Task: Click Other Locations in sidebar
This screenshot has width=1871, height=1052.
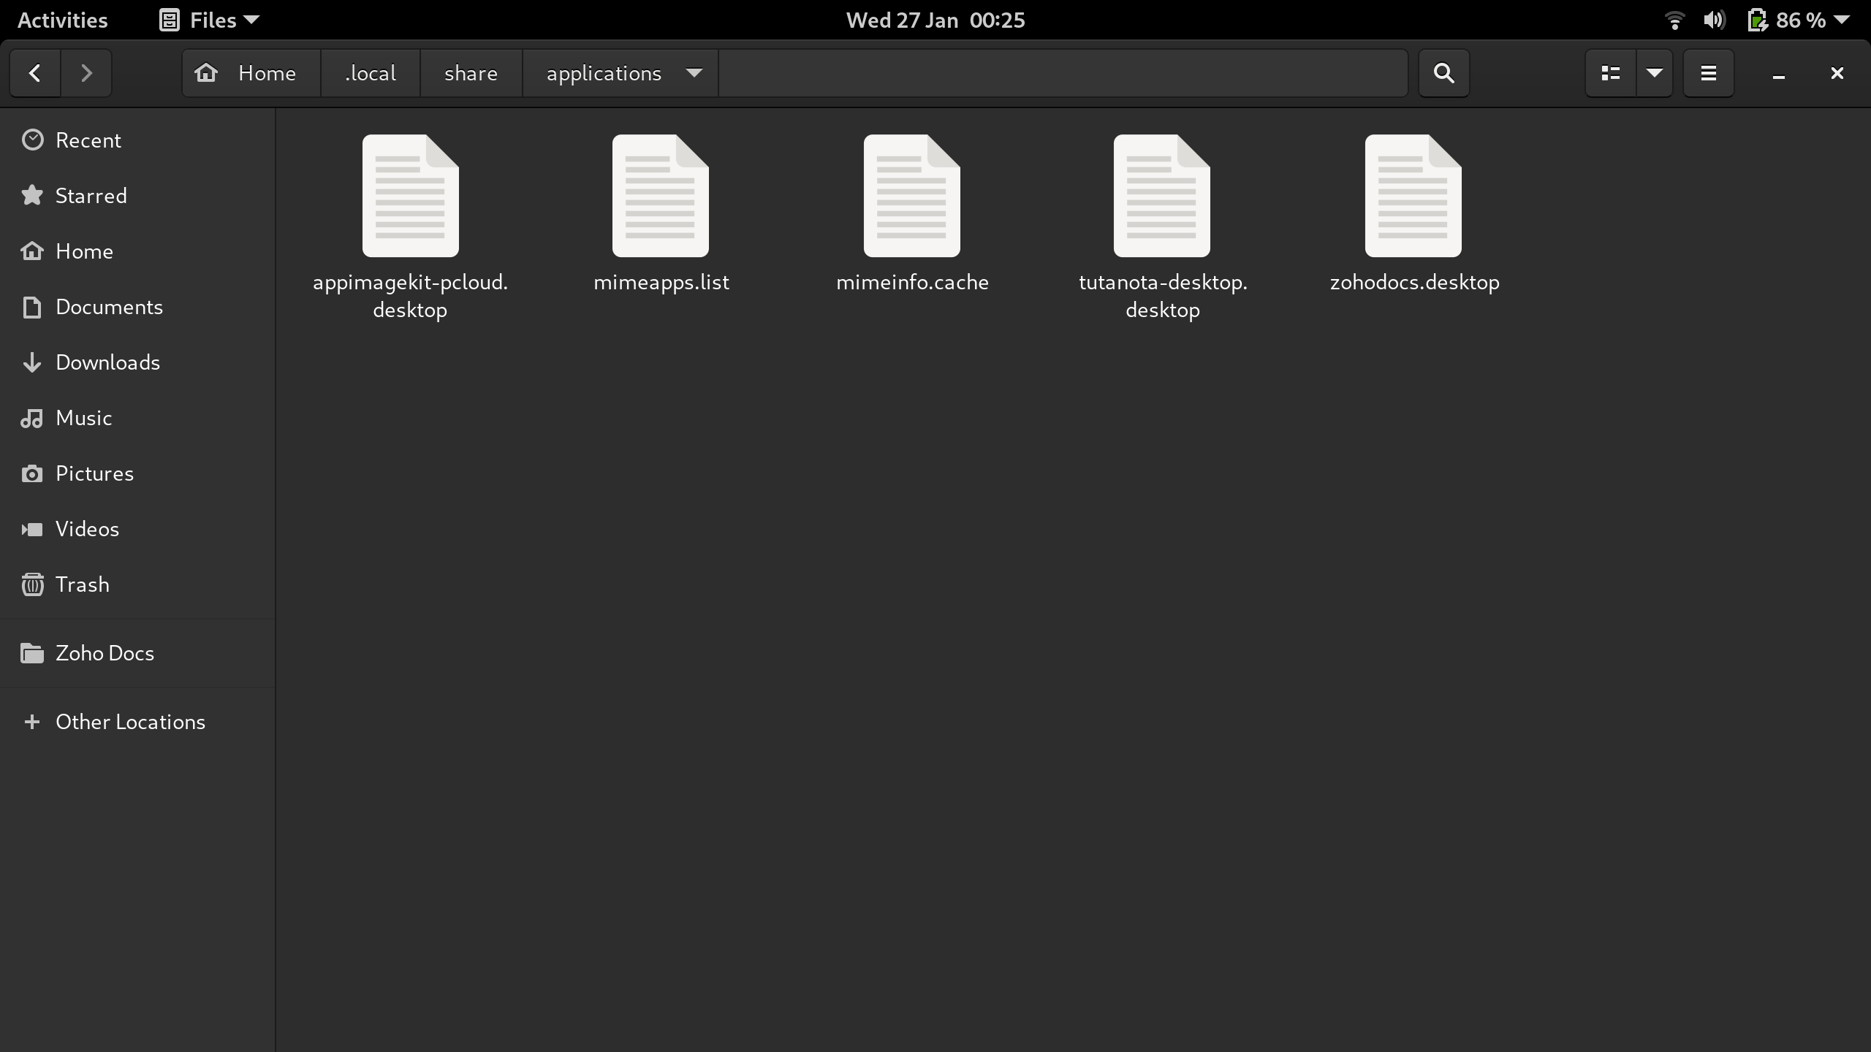Action: tap(130, 722)
